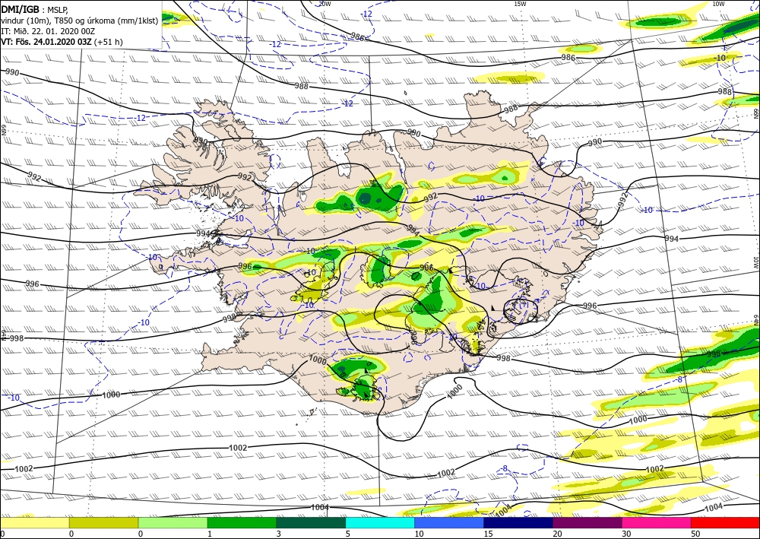Pick the bright blue legend swatch

[x=449, y=522]
